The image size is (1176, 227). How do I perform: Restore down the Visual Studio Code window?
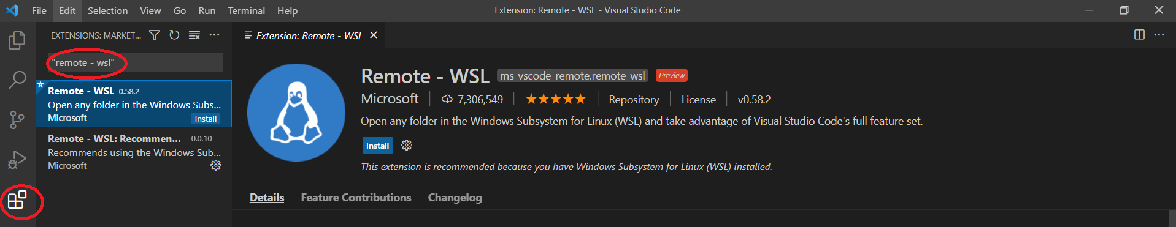tap(1124, 10)
